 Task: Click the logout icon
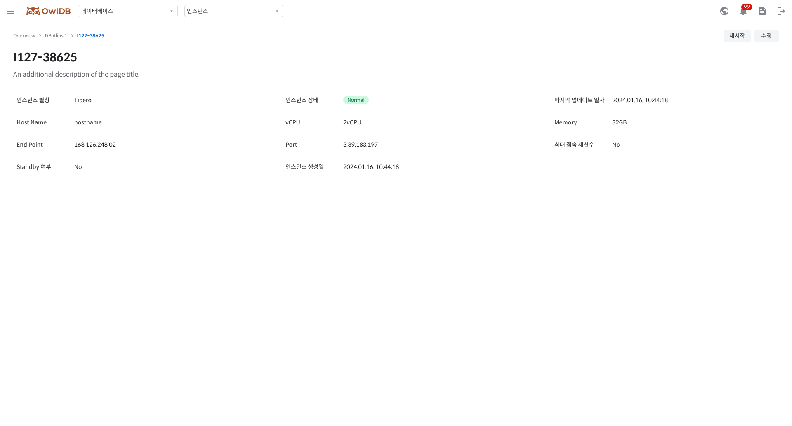pos(781,11)
